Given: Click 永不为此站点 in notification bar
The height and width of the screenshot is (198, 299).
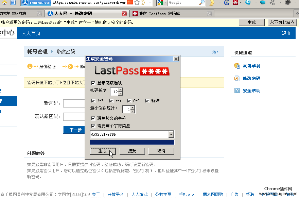Looking at the screenshot, I should 282,22.
